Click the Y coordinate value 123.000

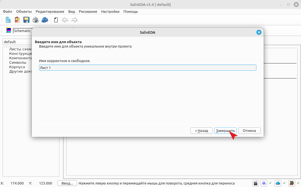[45, 183]
